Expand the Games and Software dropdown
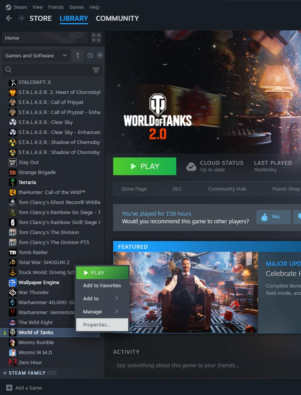 point(65,55)
